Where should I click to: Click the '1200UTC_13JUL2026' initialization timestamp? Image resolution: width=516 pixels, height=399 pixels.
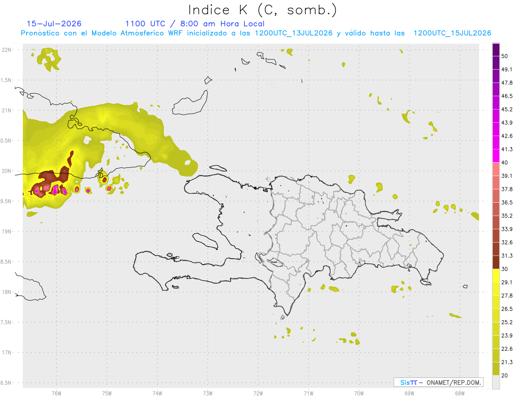(294, 33)
